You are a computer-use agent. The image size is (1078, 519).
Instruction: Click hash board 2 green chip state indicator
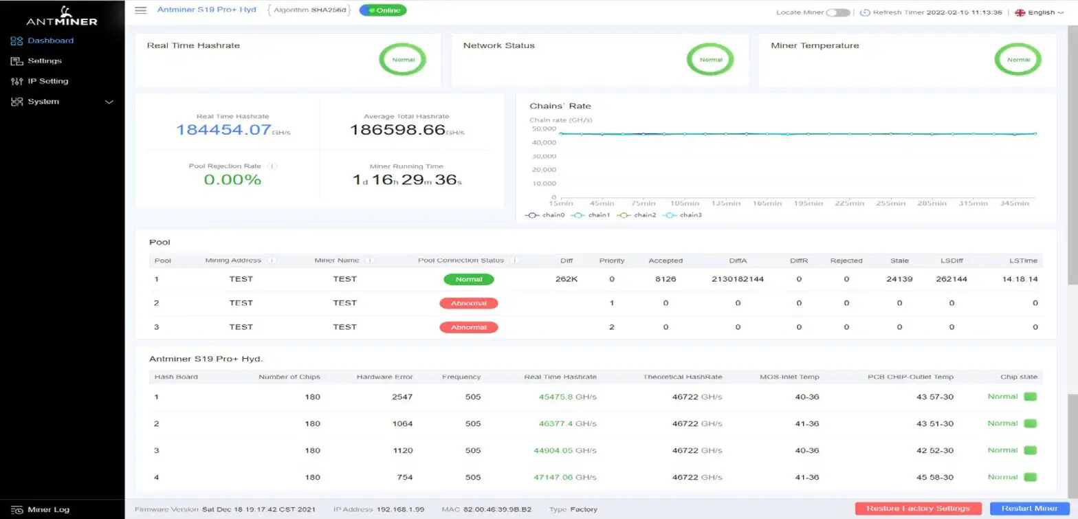point(1030,423)
